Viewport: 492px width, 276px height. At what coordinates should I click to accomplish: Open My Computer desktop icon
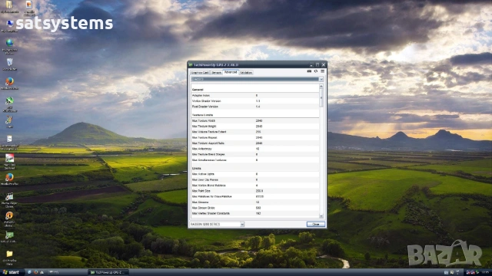pyautogui.click(x=9, y=25)
